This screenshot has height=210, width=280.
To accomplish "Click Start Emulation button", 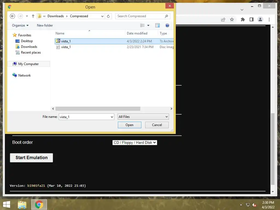I will click(31, 158).
